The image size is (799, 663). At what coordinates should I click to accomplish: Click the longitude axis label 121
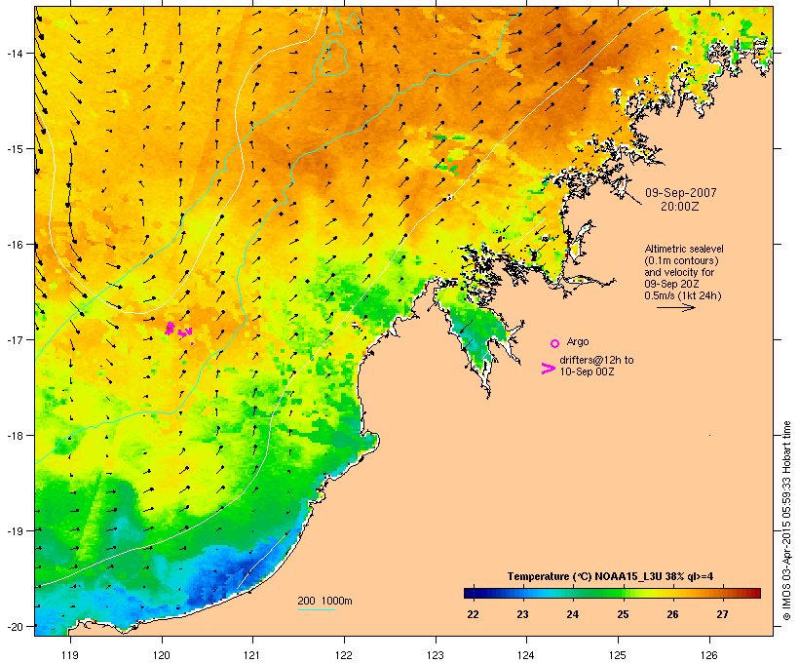coord(252,655)
